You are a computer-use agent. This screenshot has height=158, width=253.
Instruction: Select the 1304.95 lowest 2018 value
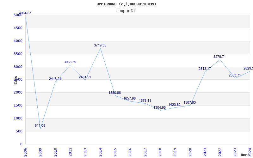coord(160,107)
